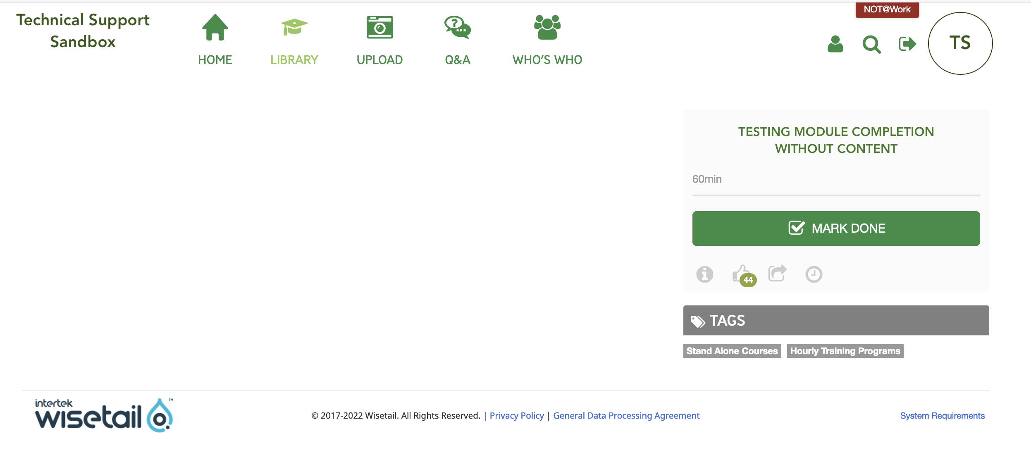The height and width of the screenshot is (467, 1031).
Task: Open the LIBRARY menu label
Action: click(294, 60)
